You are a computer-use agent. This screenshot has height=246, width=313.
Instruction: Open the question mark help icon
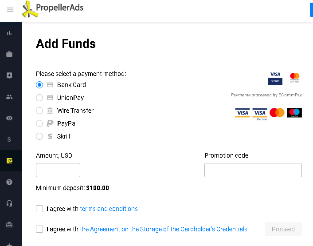[x=9, y=182]
